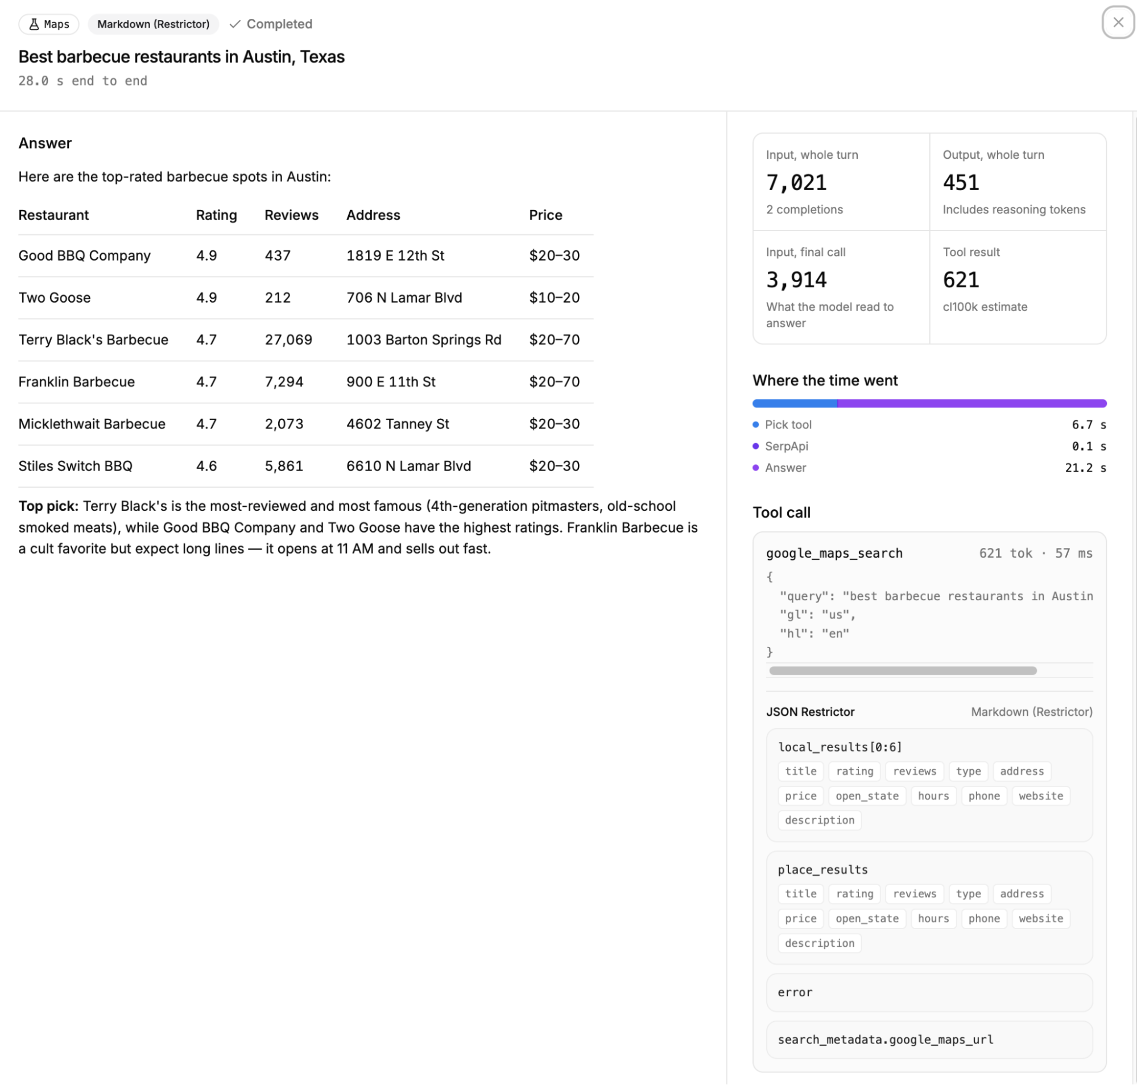Click the $10–20 price cell
This screenshot has height=1085, width=1137.
point(555,297)
